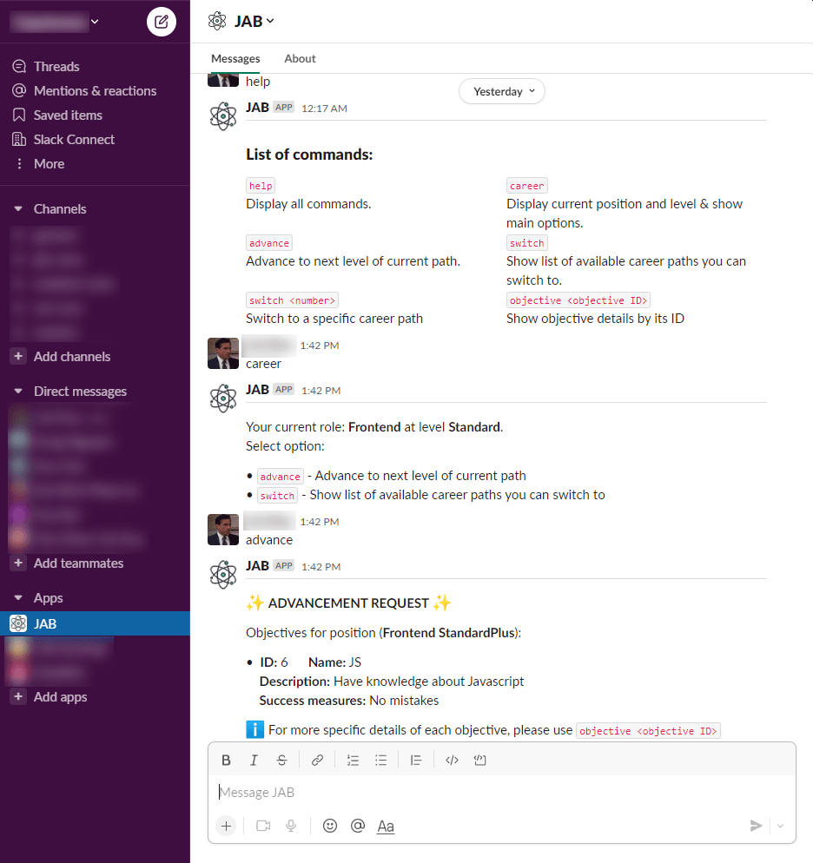Click the blockquote icon
The height and width of the screenshot is (863, 813).
[x=416, y=760]
